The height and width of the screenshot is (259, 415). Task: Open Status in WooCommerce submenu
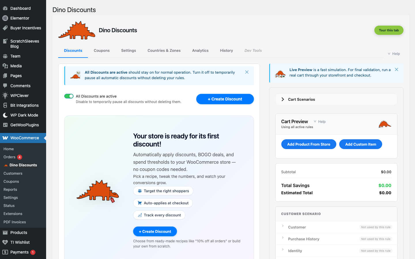(9, 205)
